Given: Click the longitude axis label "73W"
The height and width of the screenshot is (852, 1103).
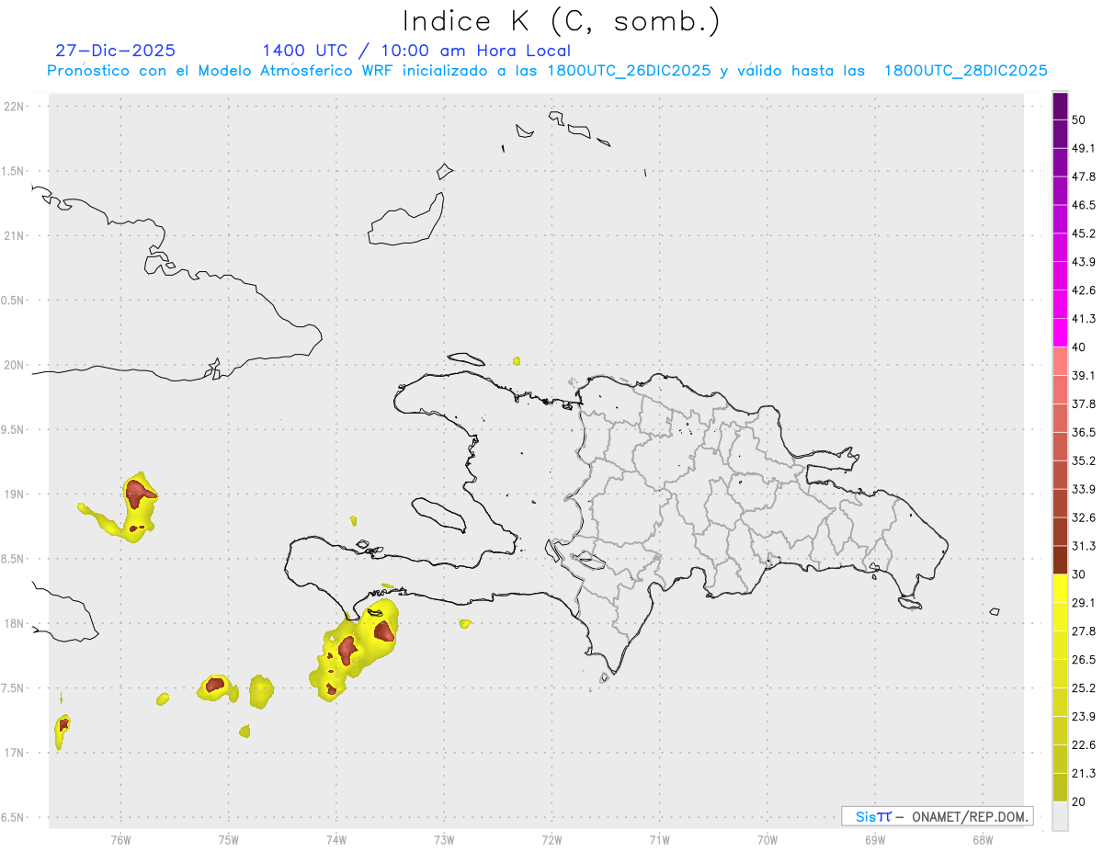Looking at the screenshot, I should coord(444,840).
